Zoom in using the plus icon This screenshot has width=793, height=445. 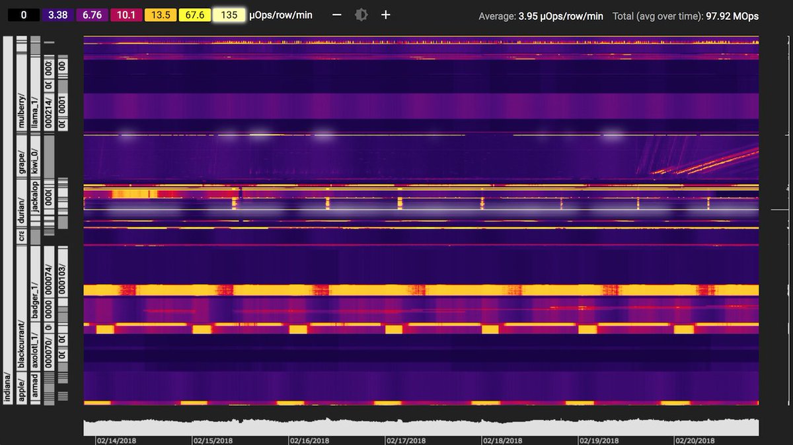(385, 14)
